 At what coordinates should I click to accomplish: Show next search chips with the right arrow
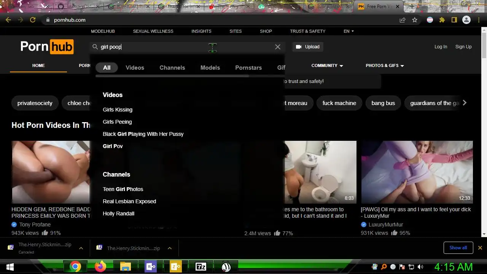[465, 103]
